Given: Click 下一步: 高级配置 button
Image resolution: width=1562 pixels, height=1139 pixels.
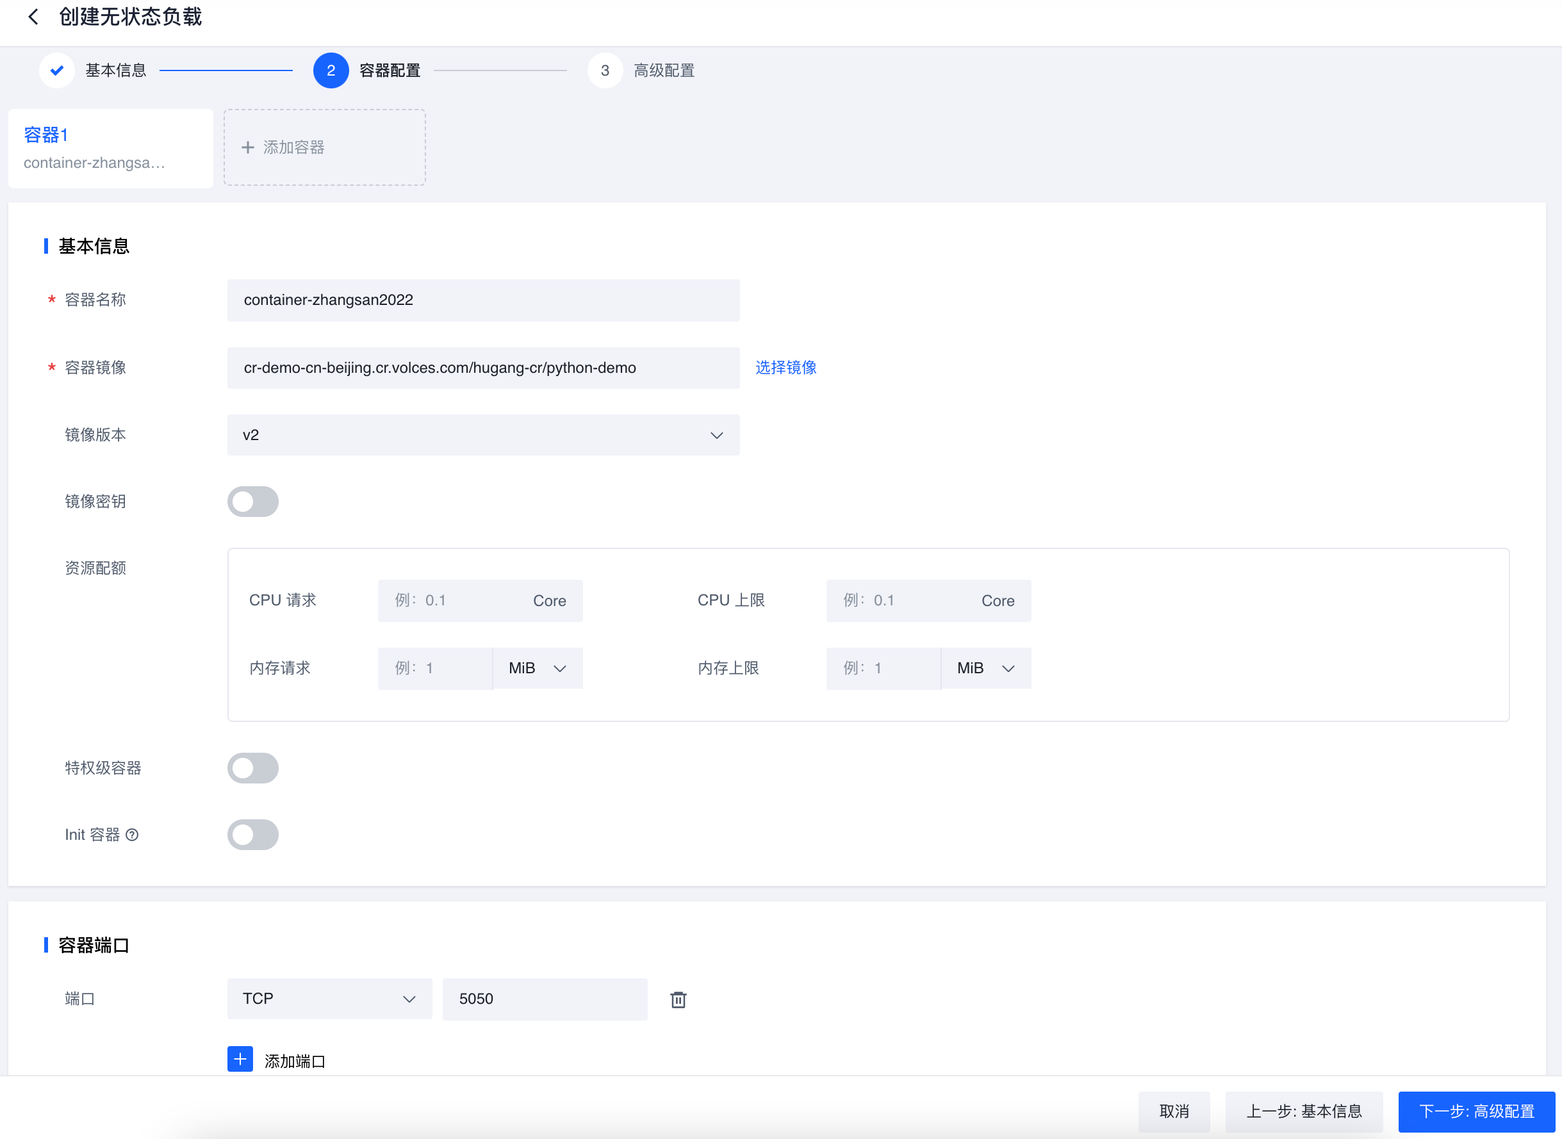Looking at the screenshot, I should tap(1476, 1111).
